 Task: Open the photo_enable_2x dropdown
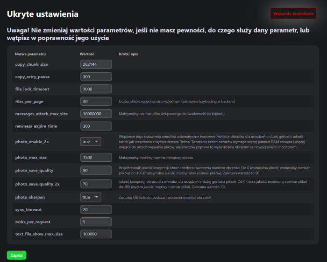coord(91,142)
